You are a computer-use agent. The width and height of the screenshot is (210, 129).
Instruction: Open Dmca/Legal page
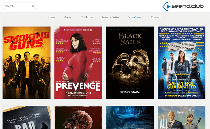[135, 17]
